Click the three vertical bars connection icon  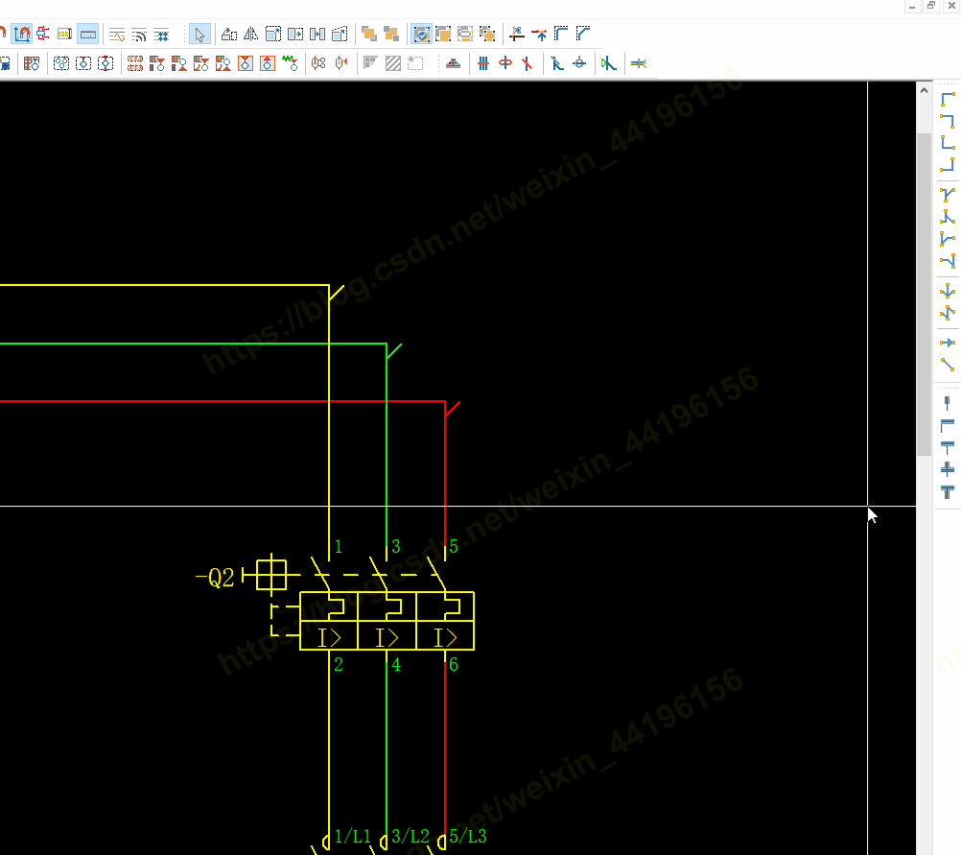click(x=483, y=64)
